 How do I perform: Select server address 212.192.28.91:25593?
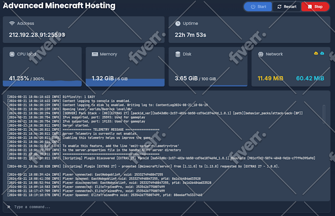pyautogui.click(x=37, y=35)
